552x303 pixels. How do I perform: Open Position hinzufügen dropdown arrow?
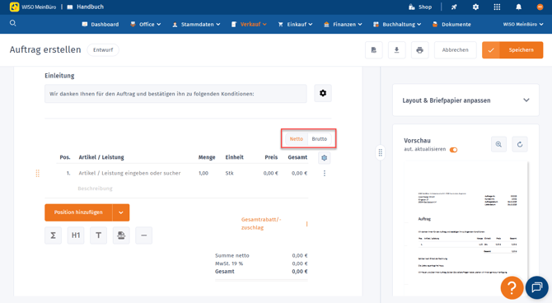click(121, 212)
